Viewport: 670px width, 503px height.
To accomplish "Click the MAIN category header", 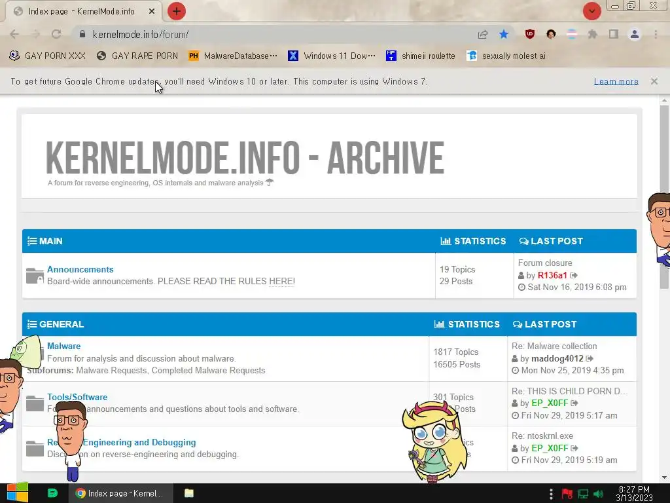I will point(50,241).
